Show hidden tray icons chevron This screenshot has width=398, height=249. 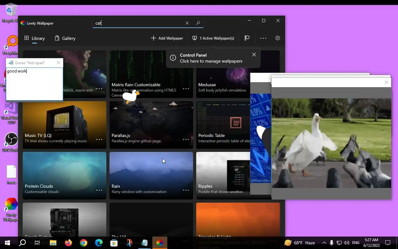[324, 243]
